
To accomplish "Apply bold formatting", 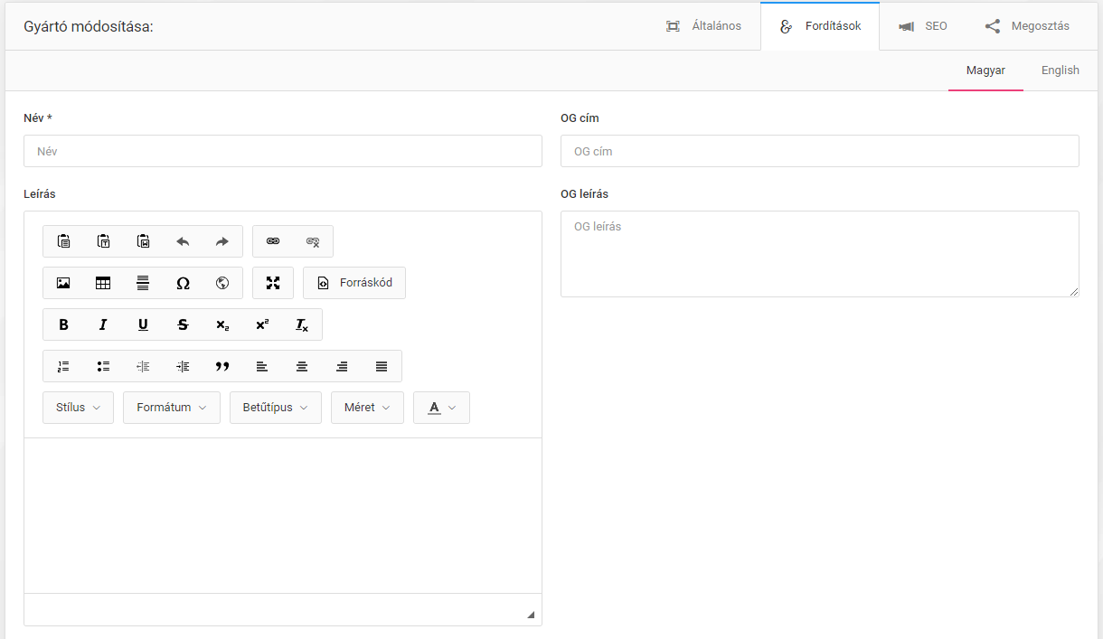I will pos(63,324).
